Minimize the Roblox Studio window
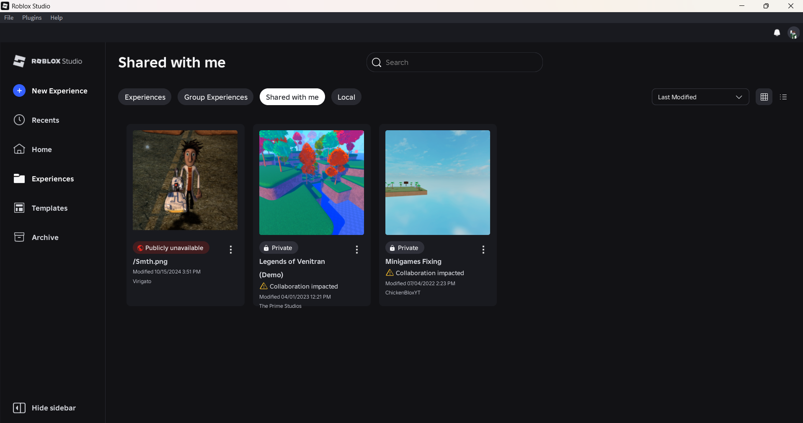The image size is (803, 423). [x=742, y=6]
